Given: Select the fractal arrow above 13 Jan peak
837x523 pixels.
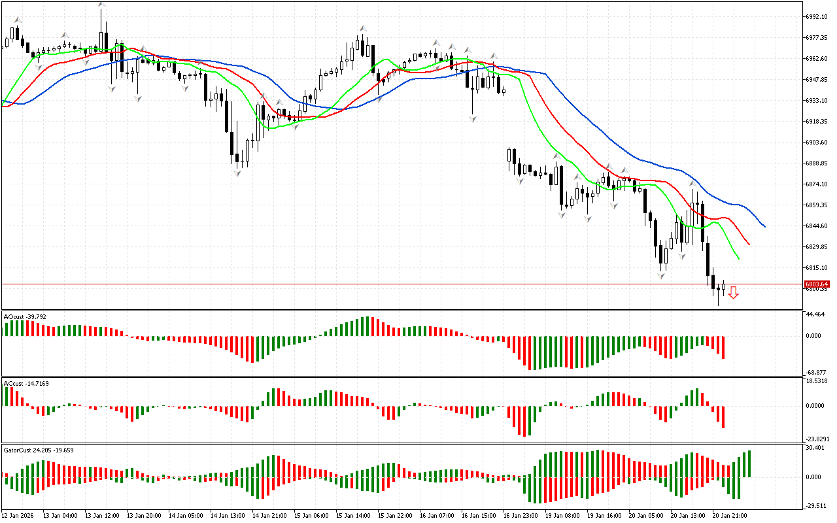Looking at the screenshot, I should pos(101,4).
